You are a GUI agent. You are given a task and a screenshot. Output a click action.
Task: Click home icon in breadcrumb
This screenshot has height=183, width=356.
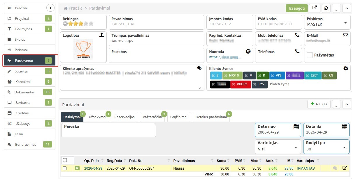66,8
